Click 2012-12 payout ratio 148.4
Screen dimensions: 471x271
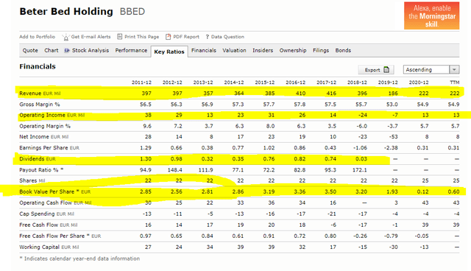click(175, 170)
